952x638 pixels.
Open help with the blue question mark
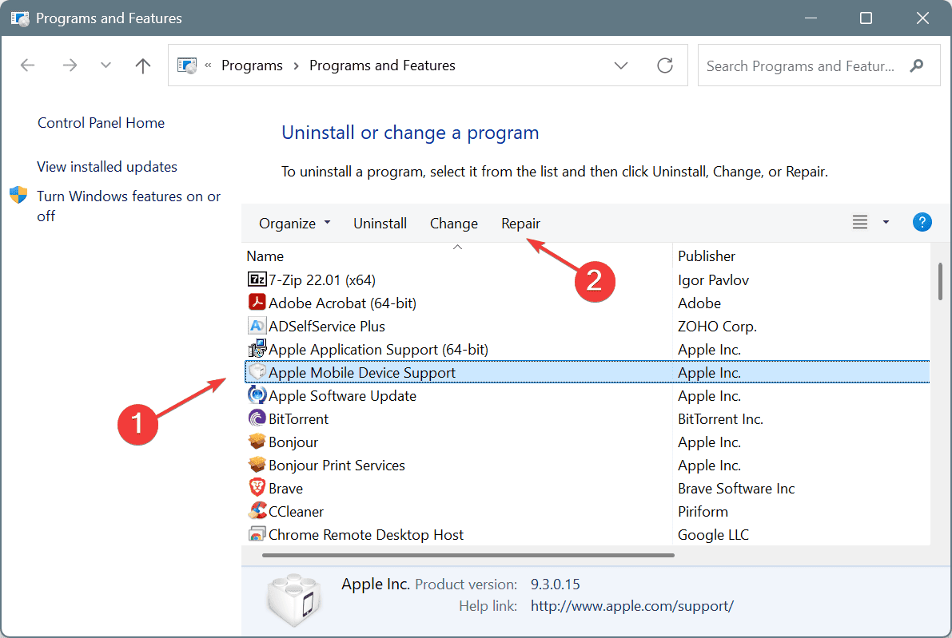(922, 223)
